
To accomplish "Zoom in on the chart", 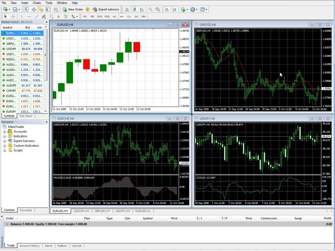I will tap(150, 9).
